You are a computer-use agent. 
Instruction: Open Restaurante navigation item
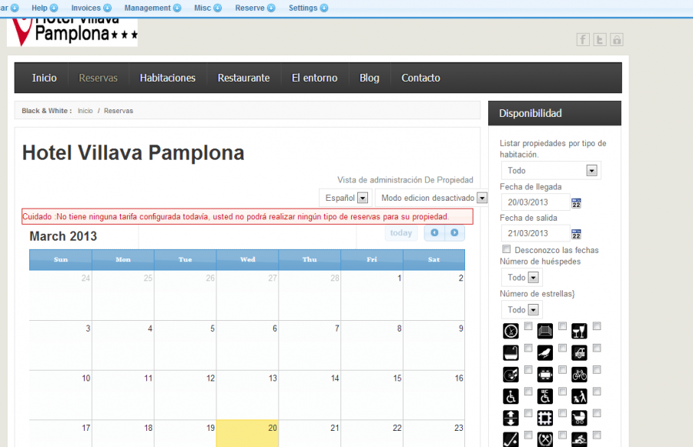pyautogui.click(x=243, y=78)
